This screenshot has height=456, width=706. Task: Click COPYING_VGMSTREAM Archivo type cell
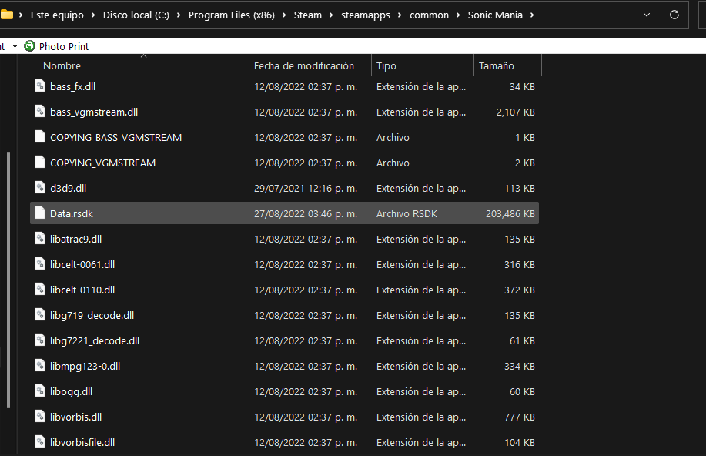(393, 163)
